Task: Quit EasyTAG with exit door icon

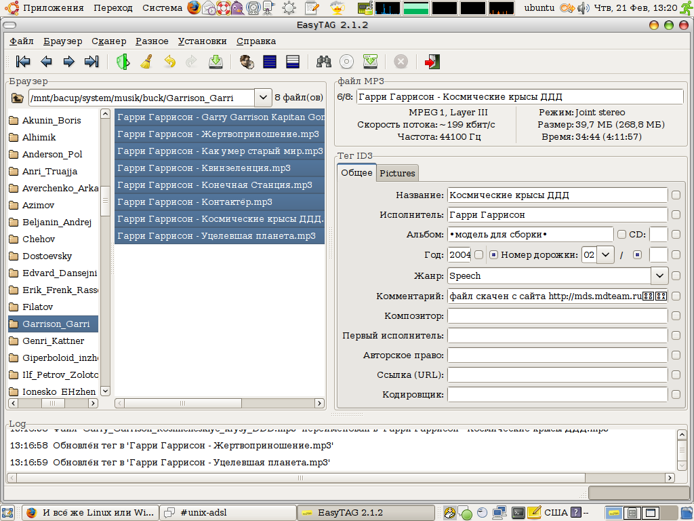Action: pyautogui.click(x=432, y=62)
